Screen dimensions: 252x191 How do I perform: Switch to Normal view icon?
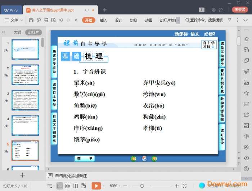tap(60, 186)
